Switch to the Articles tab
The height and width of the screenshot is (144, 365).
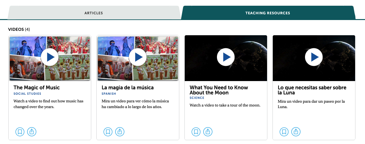click(93, 13)
